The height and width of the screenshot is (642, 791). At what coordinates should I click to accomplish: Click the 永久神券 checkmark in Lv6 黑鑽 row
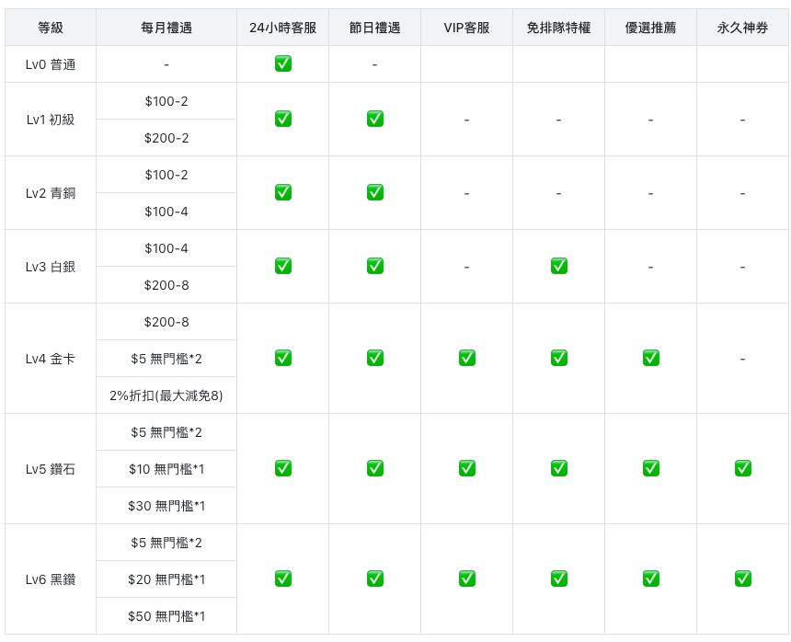743,579
